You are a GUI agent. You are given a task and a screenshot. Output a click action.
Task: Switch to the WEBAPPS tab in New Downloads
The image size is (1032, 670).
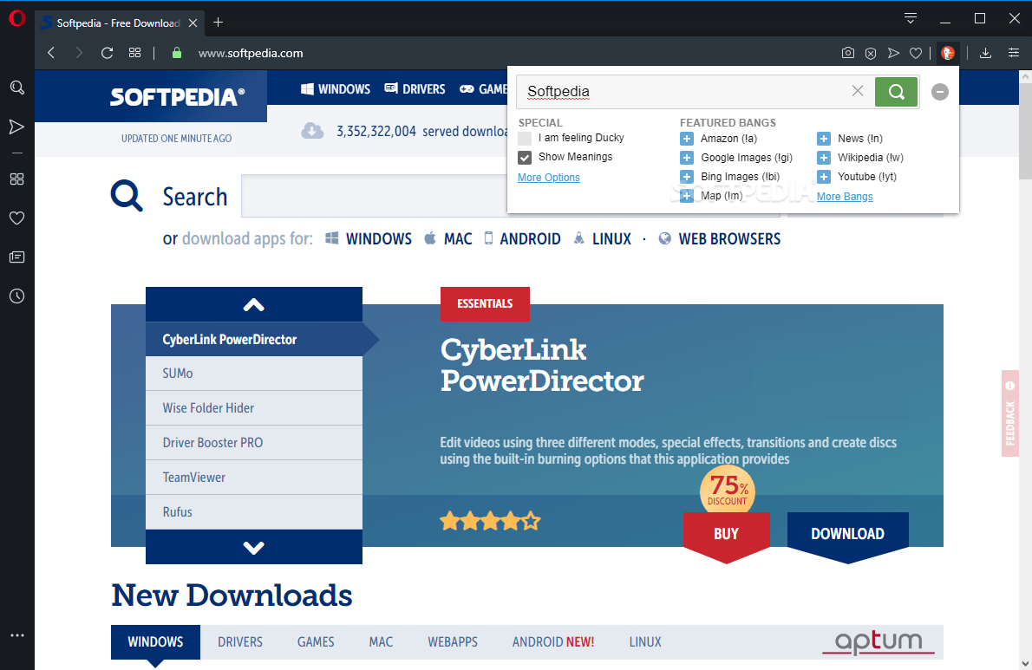453,641
